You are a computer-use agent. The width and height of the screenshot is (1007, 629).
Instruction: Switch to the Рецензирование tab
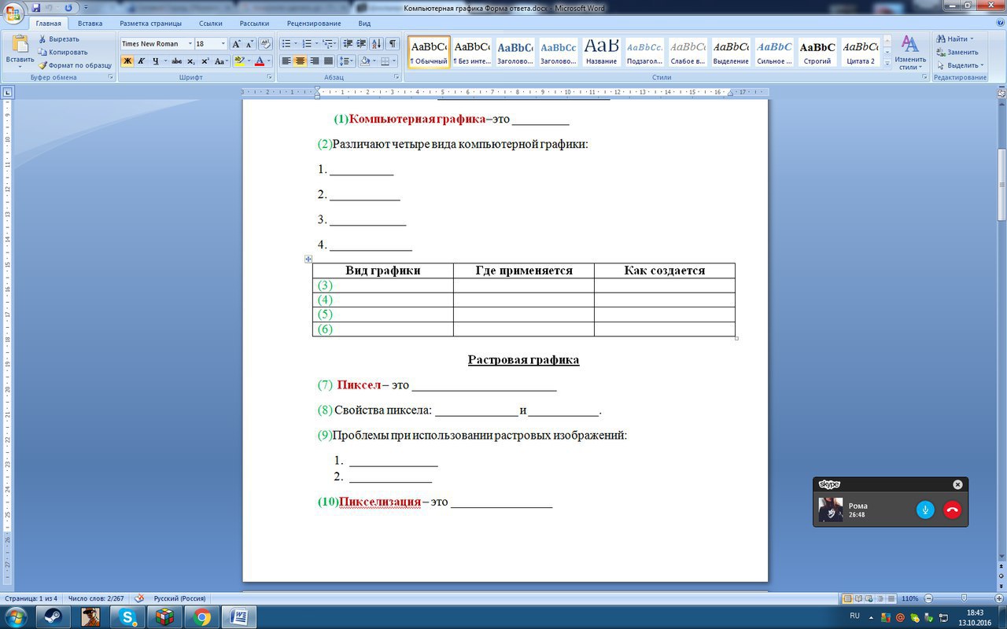(x=315, y=24)
